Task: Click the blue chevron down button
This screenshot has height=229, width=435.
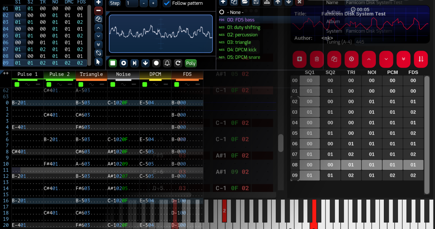Action: [x=98, y=36]
